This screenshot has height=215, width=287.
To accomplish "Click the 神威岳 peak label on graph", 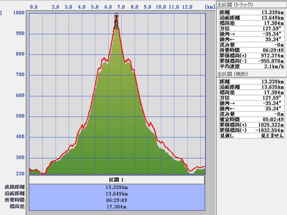I will point(116,21).
